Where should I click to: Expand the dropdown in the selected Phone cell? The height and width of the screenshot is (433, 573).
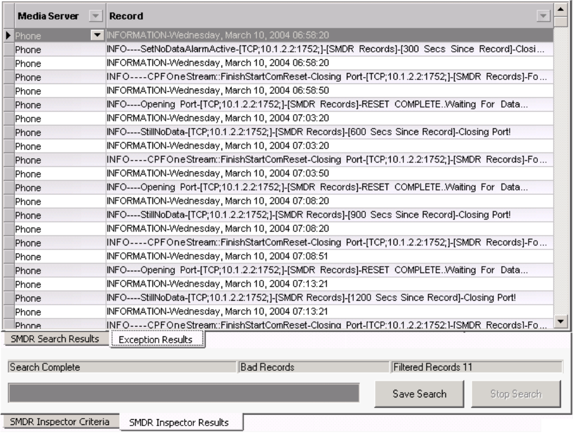pyautogui.click(x=97, y=35)
